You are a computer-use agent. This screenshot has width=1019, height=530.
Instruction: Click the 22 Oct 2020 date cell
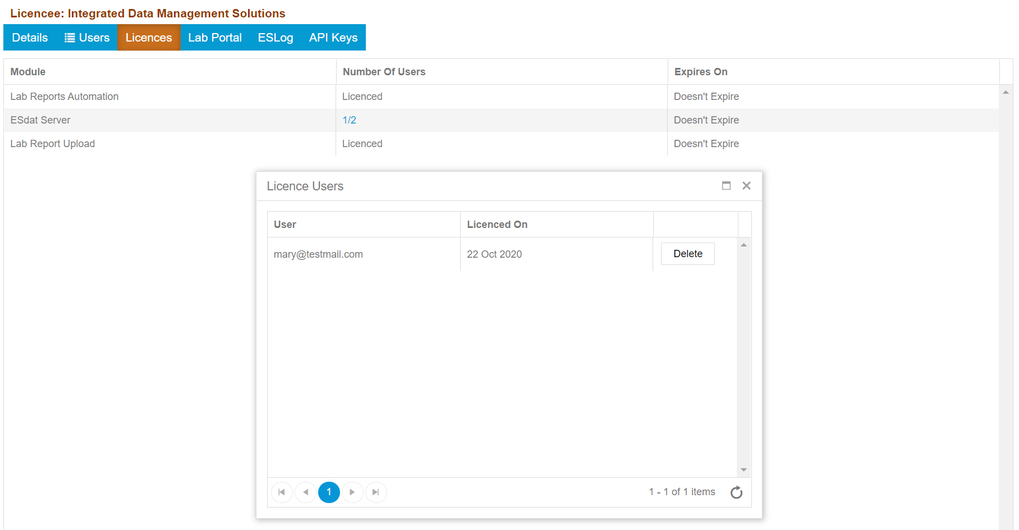[557, 254]
